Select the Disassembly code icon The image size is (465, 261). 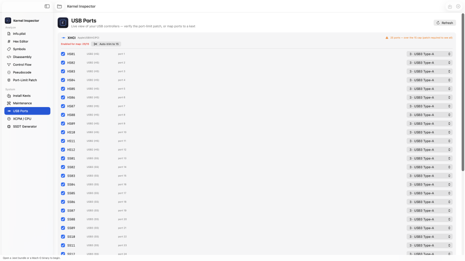coord(9,57)
